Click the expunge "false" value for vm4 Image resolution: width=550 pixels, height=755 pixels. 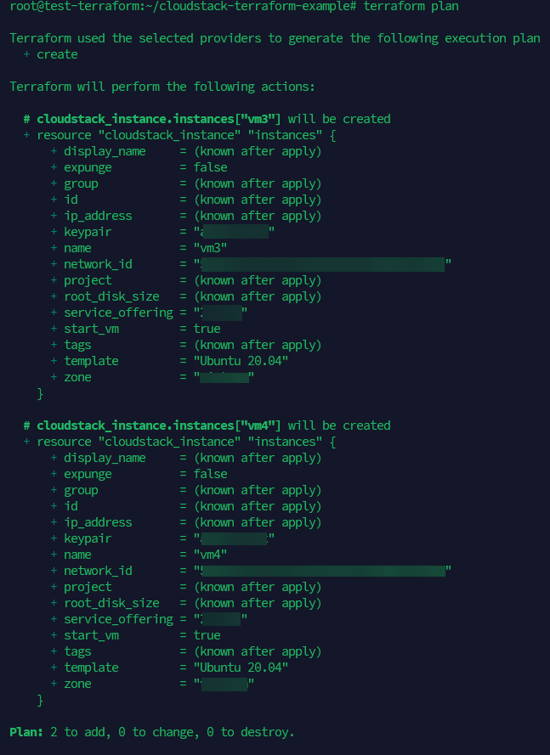coord(210,474)
